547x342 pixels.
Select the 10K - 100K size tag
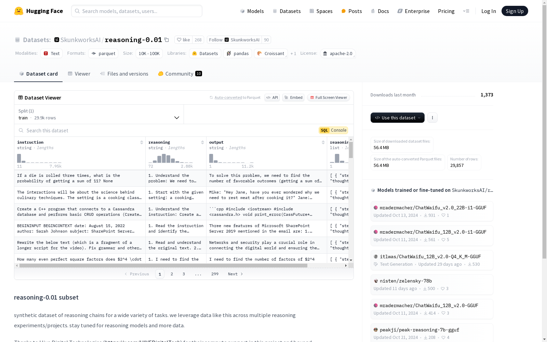coord(149,53)
